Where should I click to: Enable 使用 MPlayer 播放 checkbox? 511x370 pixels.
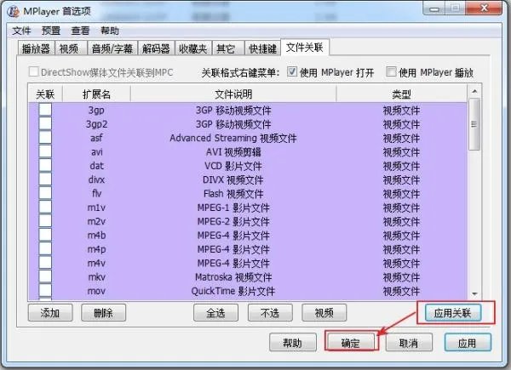pos(391,71)
